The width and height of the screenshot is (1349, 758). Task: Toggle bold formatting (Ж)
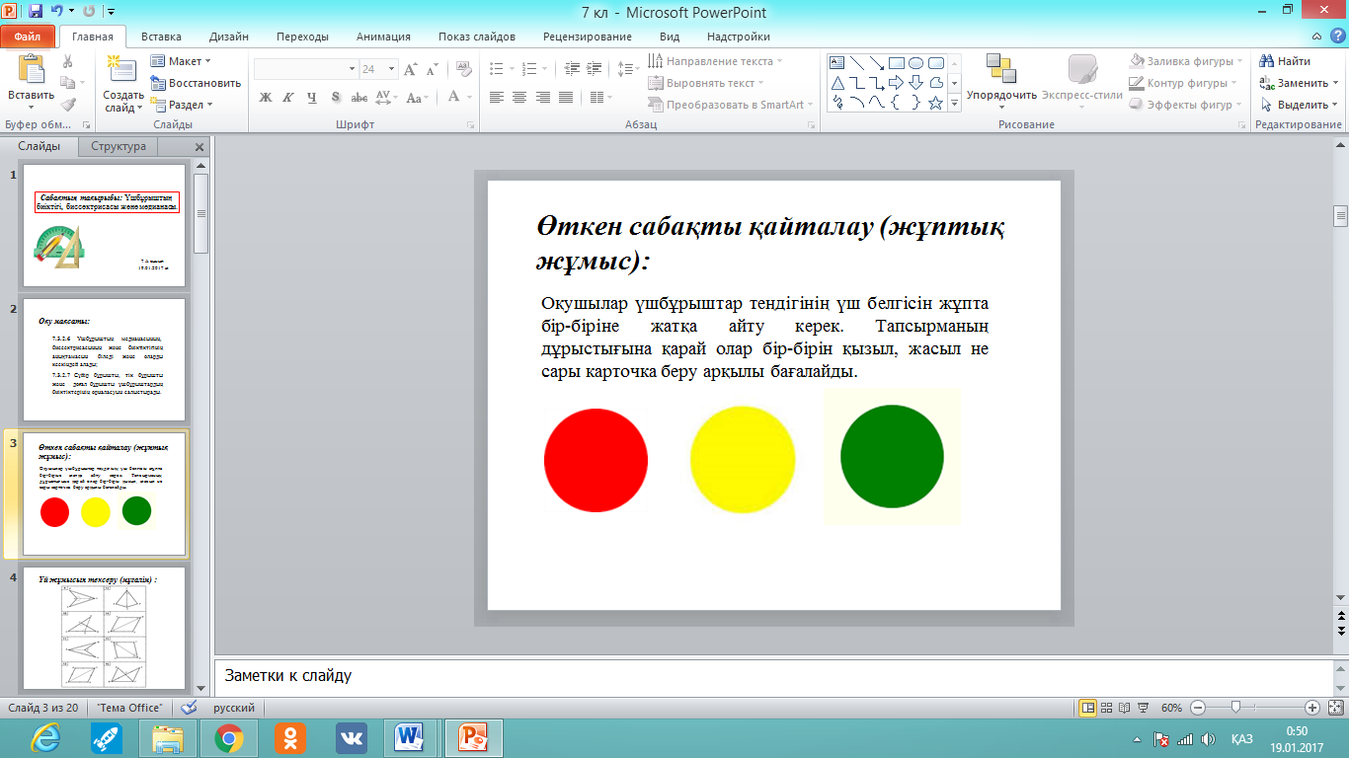click(265, 97)
